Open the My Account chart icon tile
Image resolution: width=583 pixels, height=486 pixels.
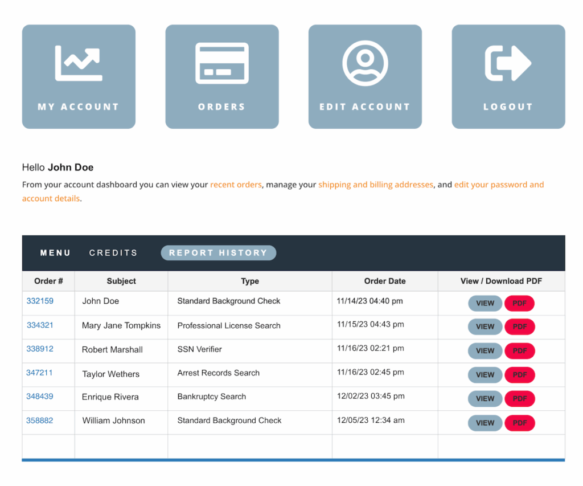click(x=79, y=76)
